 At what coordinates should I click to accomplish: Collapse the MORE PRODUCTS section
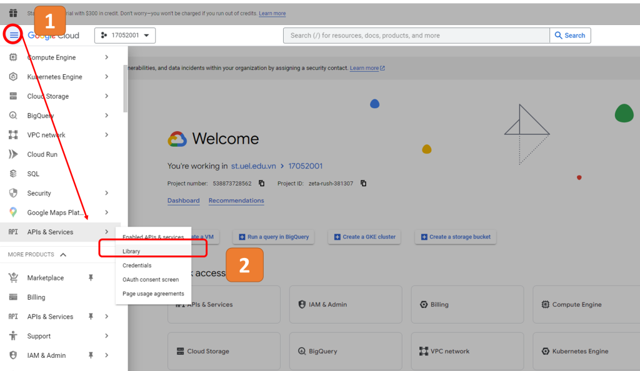(x=63, y=255)
